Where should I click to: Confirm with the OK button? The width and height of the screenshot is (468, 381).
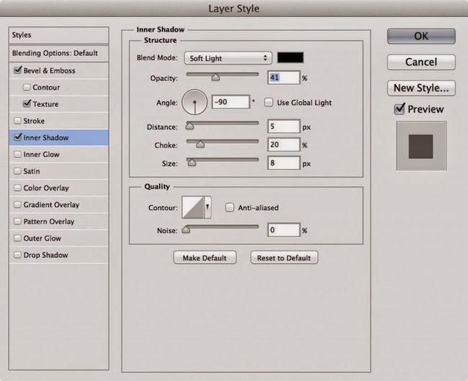tap(421, 36)
